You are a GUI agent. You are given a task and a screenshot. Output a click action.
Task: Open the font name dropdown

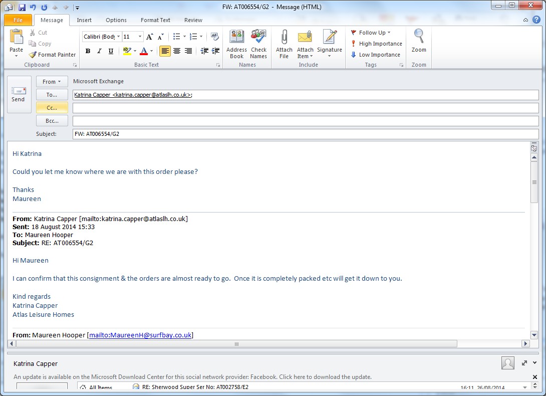pos(118,37)
